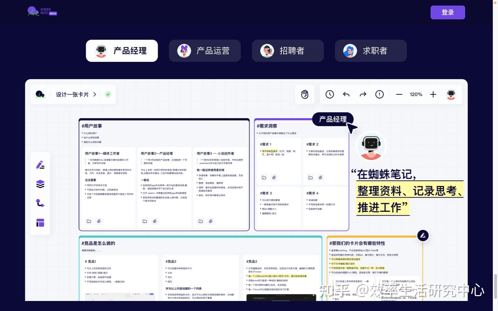Click the undo arrow in the toolbar
This screenshot has width=498, height=311.
tap(346, 94)
